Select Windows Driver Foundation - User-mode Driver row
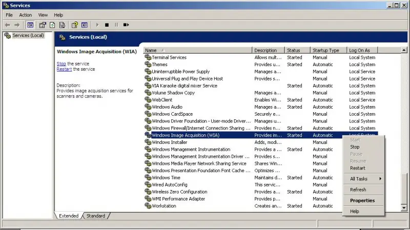The width and height of the screenshot is (410, 230). pos(260,121)
